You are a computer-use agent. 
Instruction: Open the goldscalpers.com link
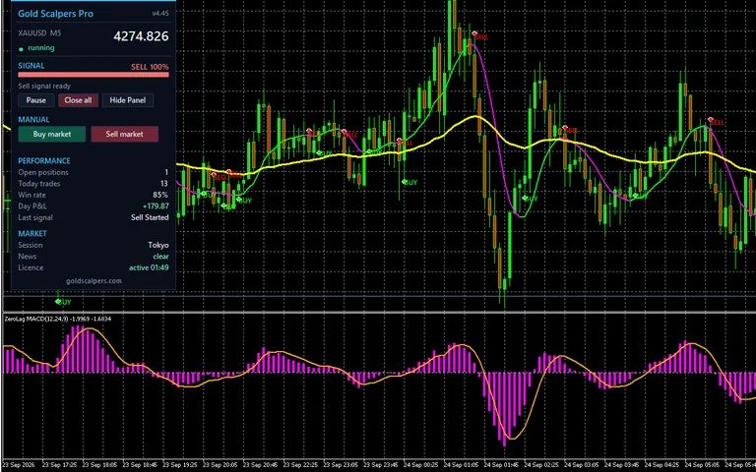94,281
